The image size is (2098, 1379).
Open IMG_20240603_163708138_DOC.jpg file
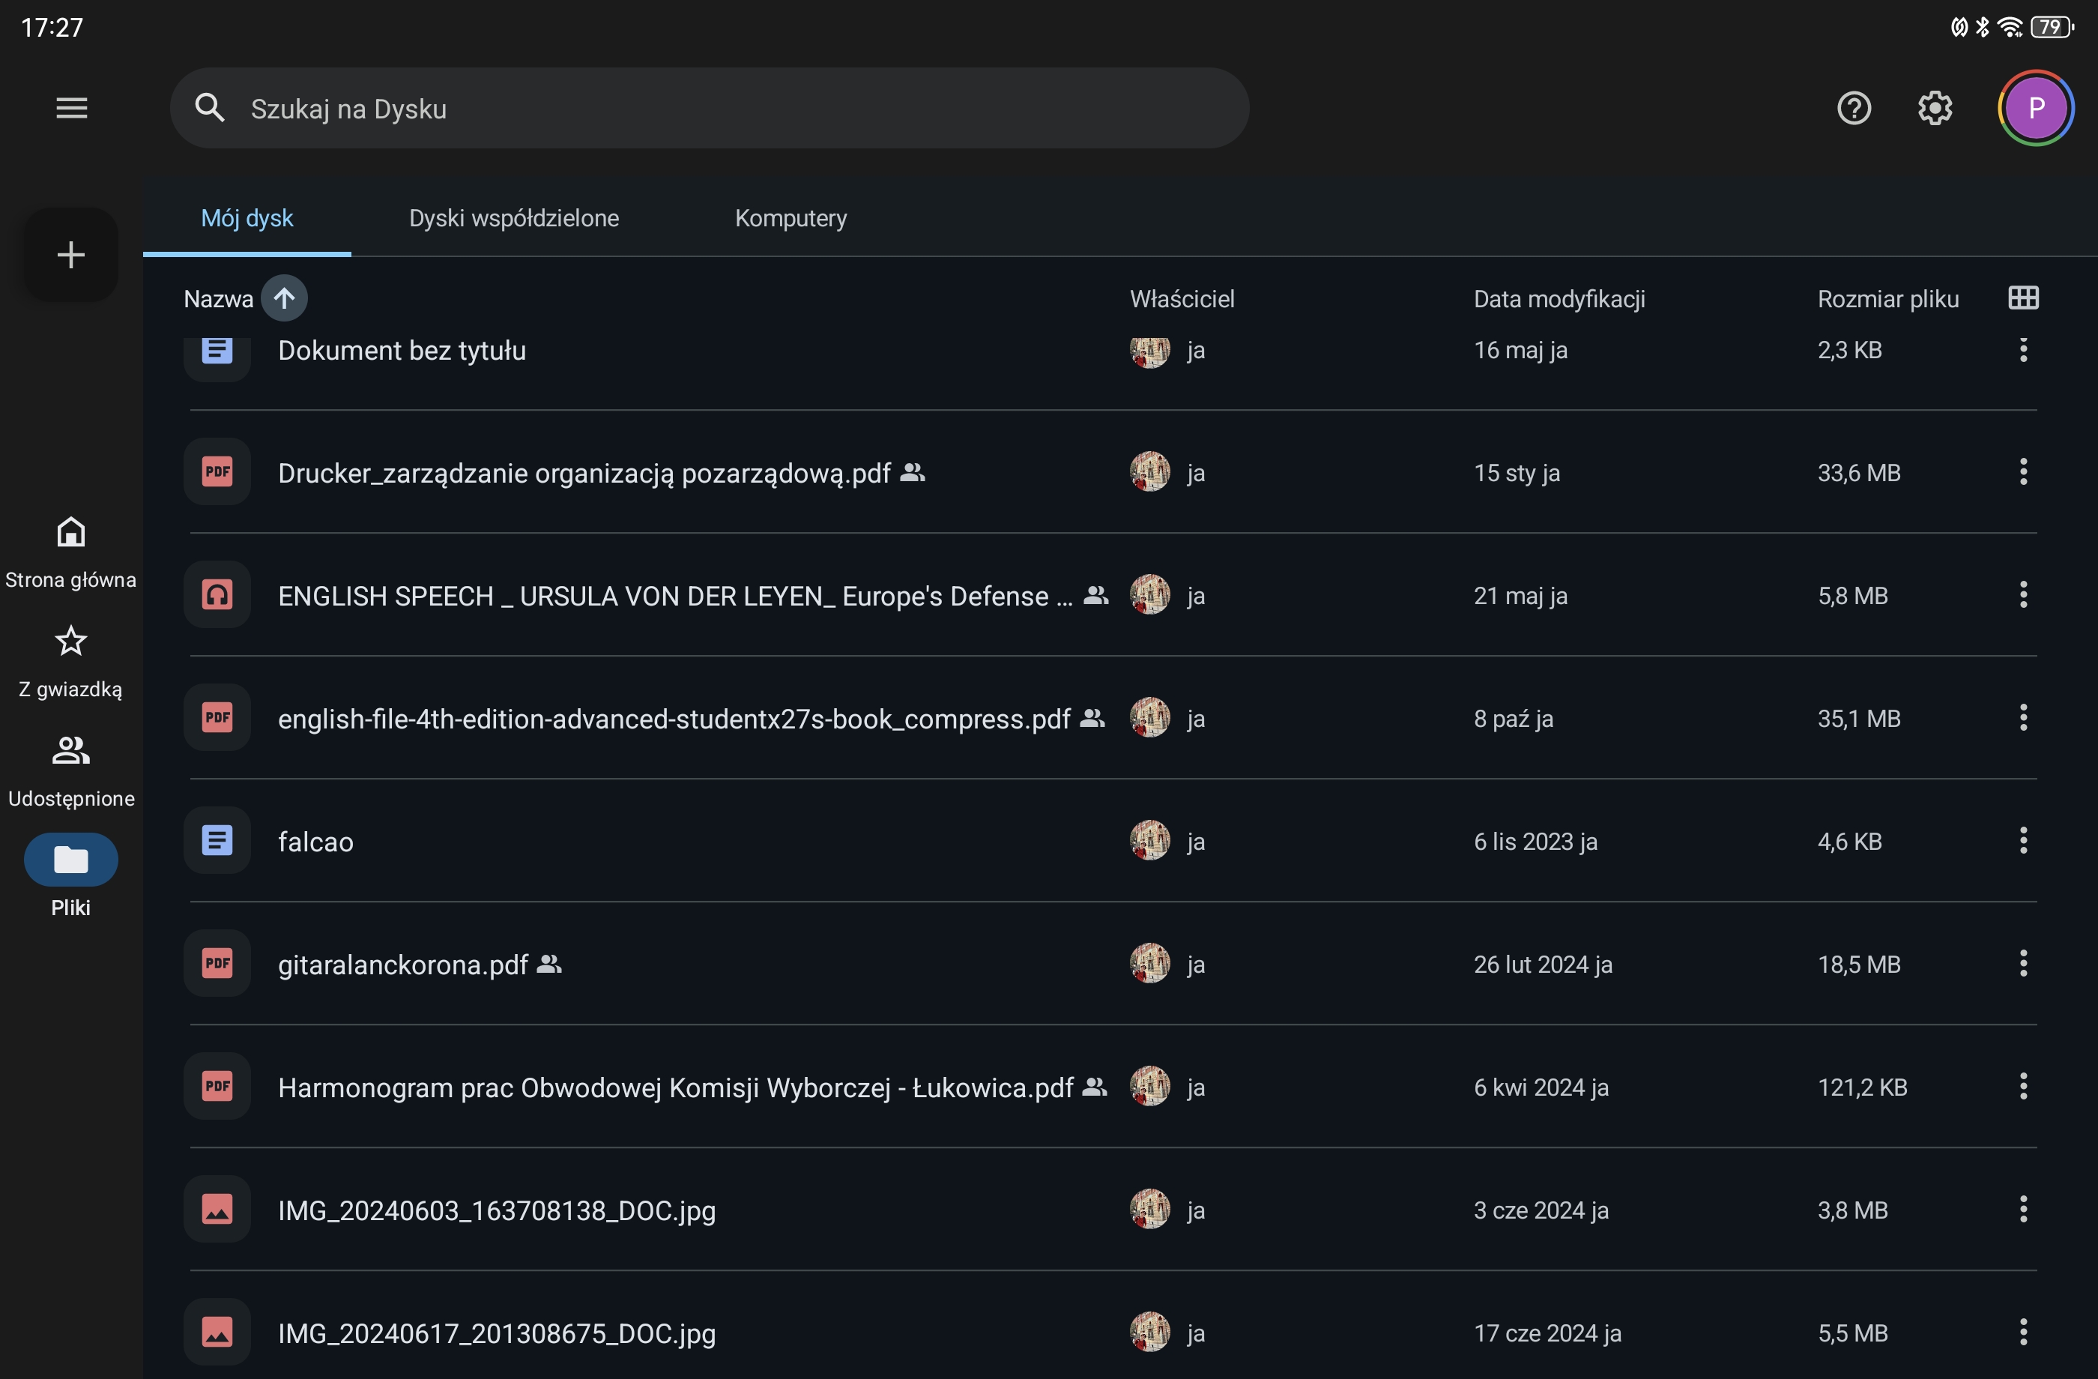coord(496,1210)
